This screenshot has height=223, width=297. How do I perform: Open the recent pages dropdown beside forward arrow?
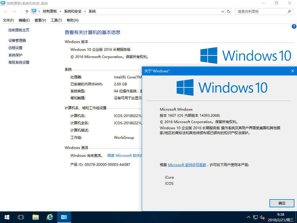click(x=20, y=11)
